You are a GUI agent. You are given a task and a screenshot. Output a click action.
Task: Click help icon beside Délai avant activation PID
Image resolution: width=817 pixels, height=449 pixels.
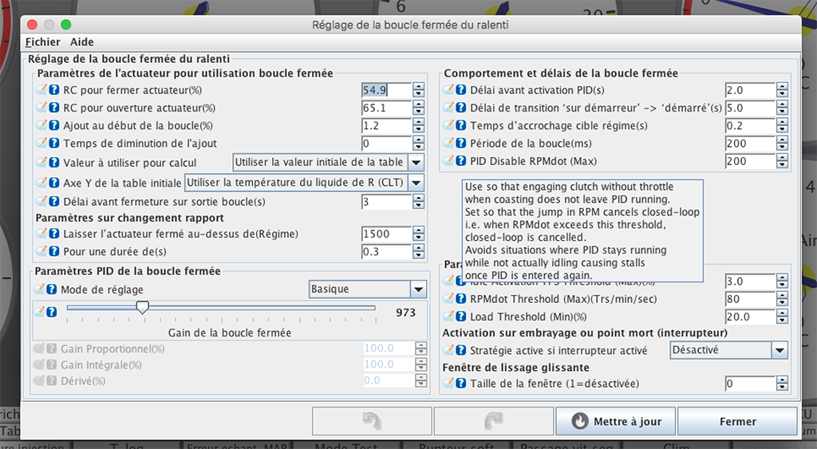460,90
